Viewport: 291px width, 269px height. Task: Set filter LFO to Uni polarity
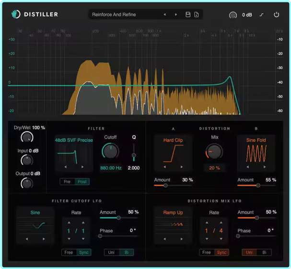(x=111, y=253)
